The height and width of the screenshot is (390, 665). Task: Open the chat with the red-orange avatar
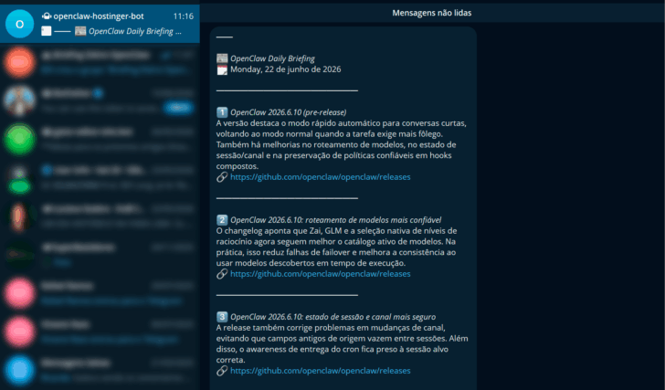pos(100,62)
